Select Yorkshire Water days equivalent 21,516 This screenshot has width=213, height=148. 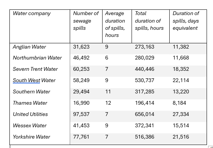tap(181, 137)
